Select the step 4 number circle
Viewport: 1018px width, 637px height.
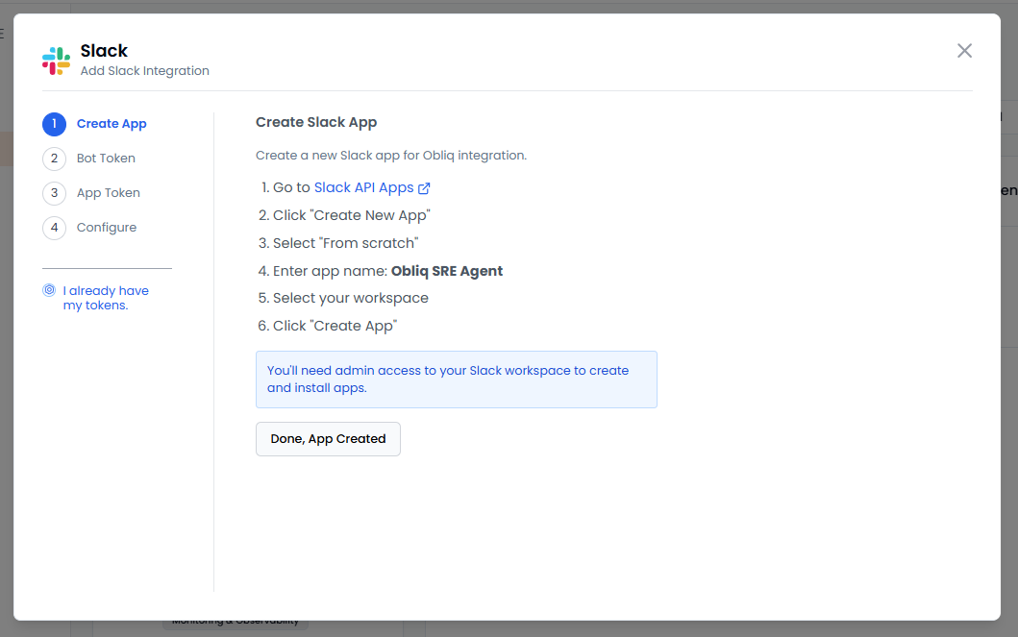(x=54, y=228)
